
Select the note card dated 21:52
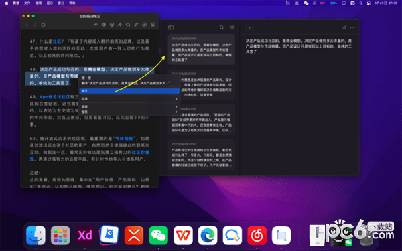pyautogui.click(x=202, y=155)
